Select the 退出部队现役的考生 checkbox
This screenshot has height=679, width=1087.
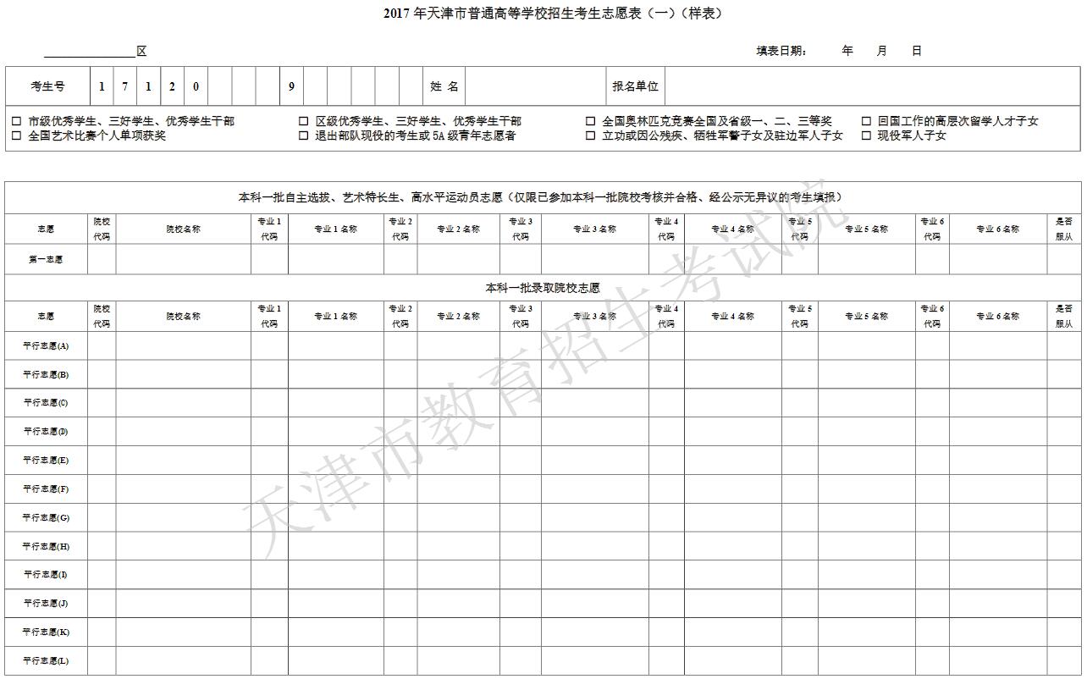pos(303,135)
